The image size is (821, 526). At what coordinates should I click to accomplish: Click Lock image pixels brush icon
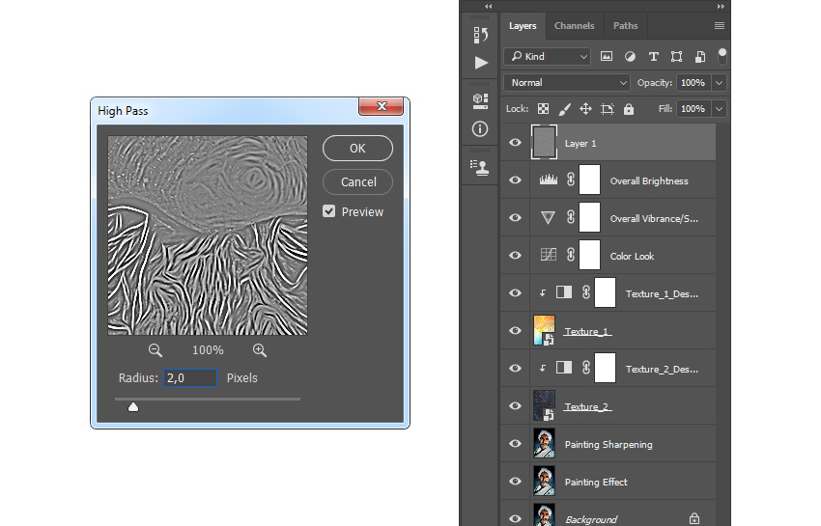565,109
